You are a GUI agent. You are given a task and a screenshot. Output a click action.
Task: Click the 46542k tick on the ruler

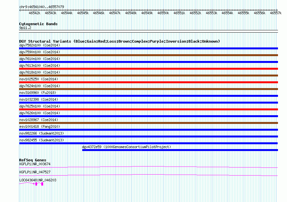[35, 13]
